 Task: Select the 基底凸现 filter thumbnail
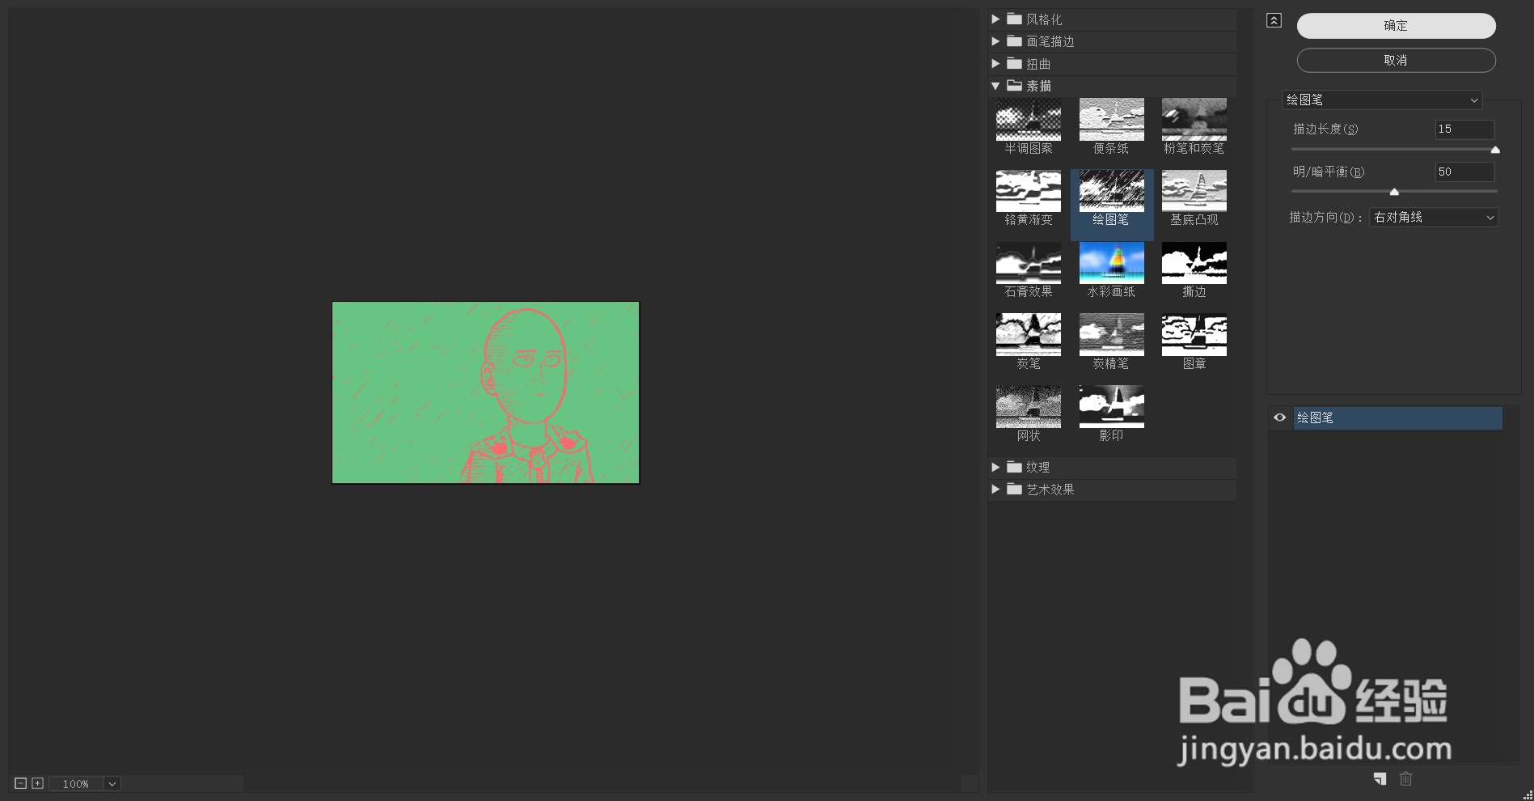point(1194,191)
